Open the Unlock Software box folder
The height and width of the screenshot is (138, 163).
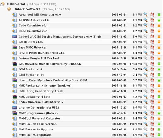(9, 9)
